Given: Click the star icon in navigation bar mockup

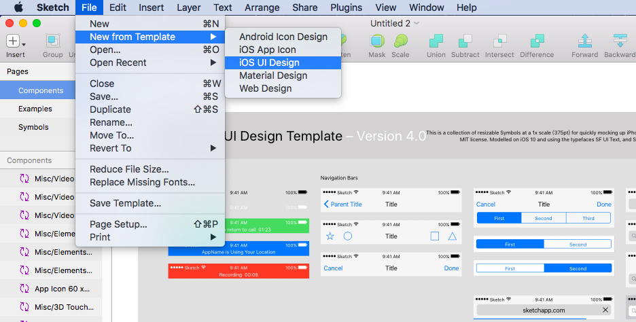Looking at the screenshot, I should tap(330, 236).
